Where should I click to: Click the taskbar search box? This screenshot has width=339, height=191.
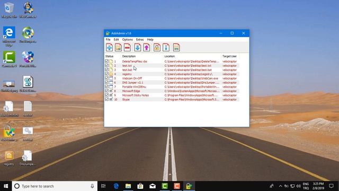click(x=55, y=186)
